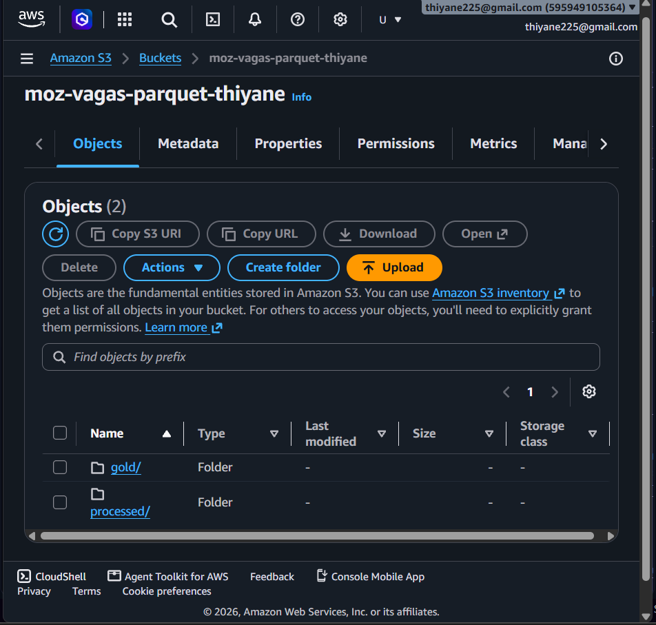Switch to the Properties tab
The height and width of the screenshot is (625, 656).
pos(288,144)
